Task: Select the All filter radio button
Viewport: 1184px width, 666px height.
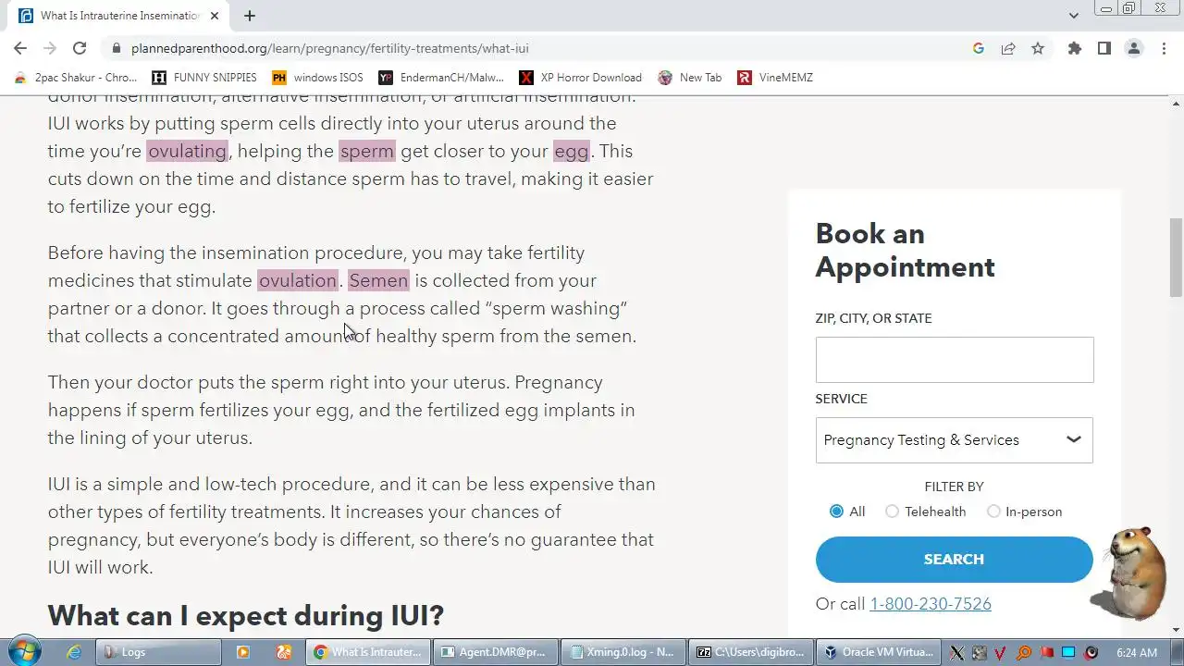Action: click(x=837, y=512)
